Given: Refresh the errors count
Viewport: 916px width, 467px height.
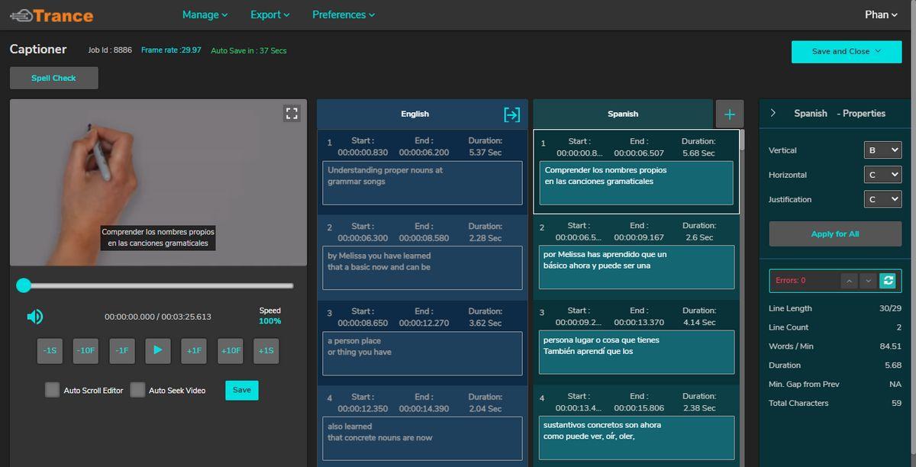Looking at the screenshot, I should 888,281.
